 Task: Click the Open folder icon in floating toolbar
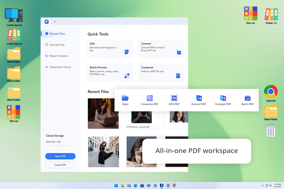[125, 98]
